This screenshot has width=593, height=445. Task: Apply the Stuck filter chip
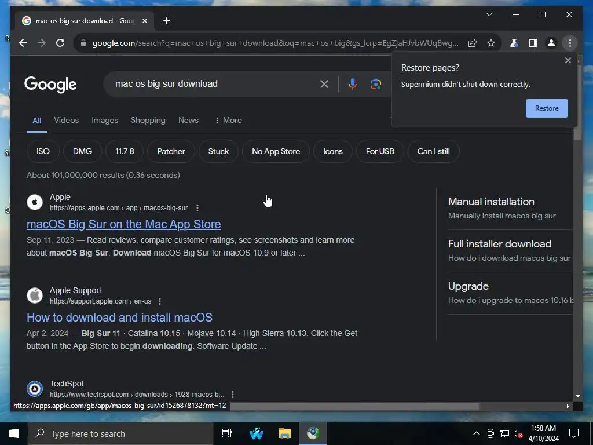(218, 151)
